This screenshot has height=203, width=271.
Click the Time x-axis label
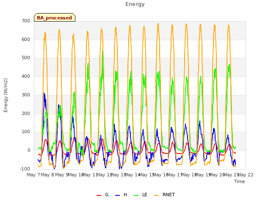pyautogui.click(x=240, y=181)
